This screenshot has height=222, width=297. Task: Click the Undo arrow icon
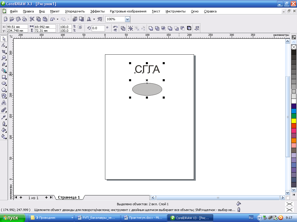coord(52,19)
